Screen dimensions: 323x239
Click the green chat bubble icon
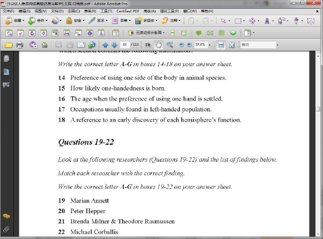click(x=199, y=33)
